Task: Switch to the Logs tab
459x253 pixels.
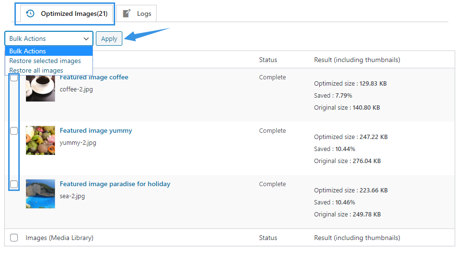Action: tap(137, 13)
